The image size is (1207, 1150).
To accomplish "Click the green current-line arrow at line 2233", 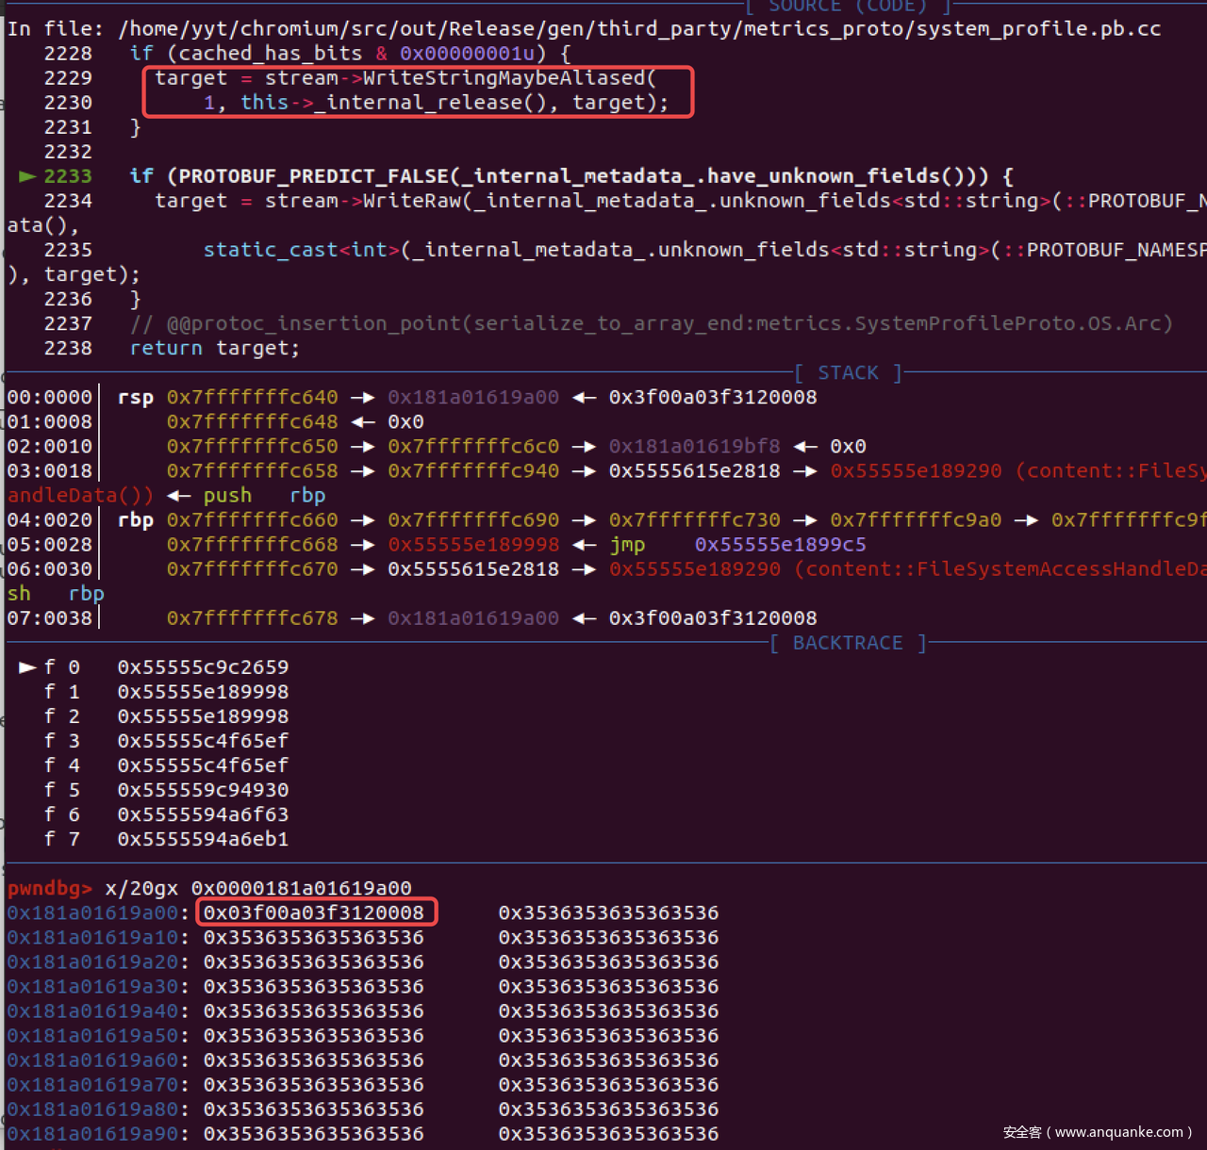I will 27,176.
